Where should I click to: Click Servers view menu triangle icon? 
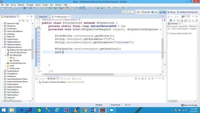[157, 78]
